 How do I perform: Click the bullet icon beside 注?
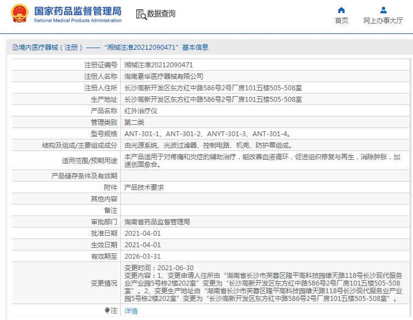pyautogui.click(x=107, y=311)
